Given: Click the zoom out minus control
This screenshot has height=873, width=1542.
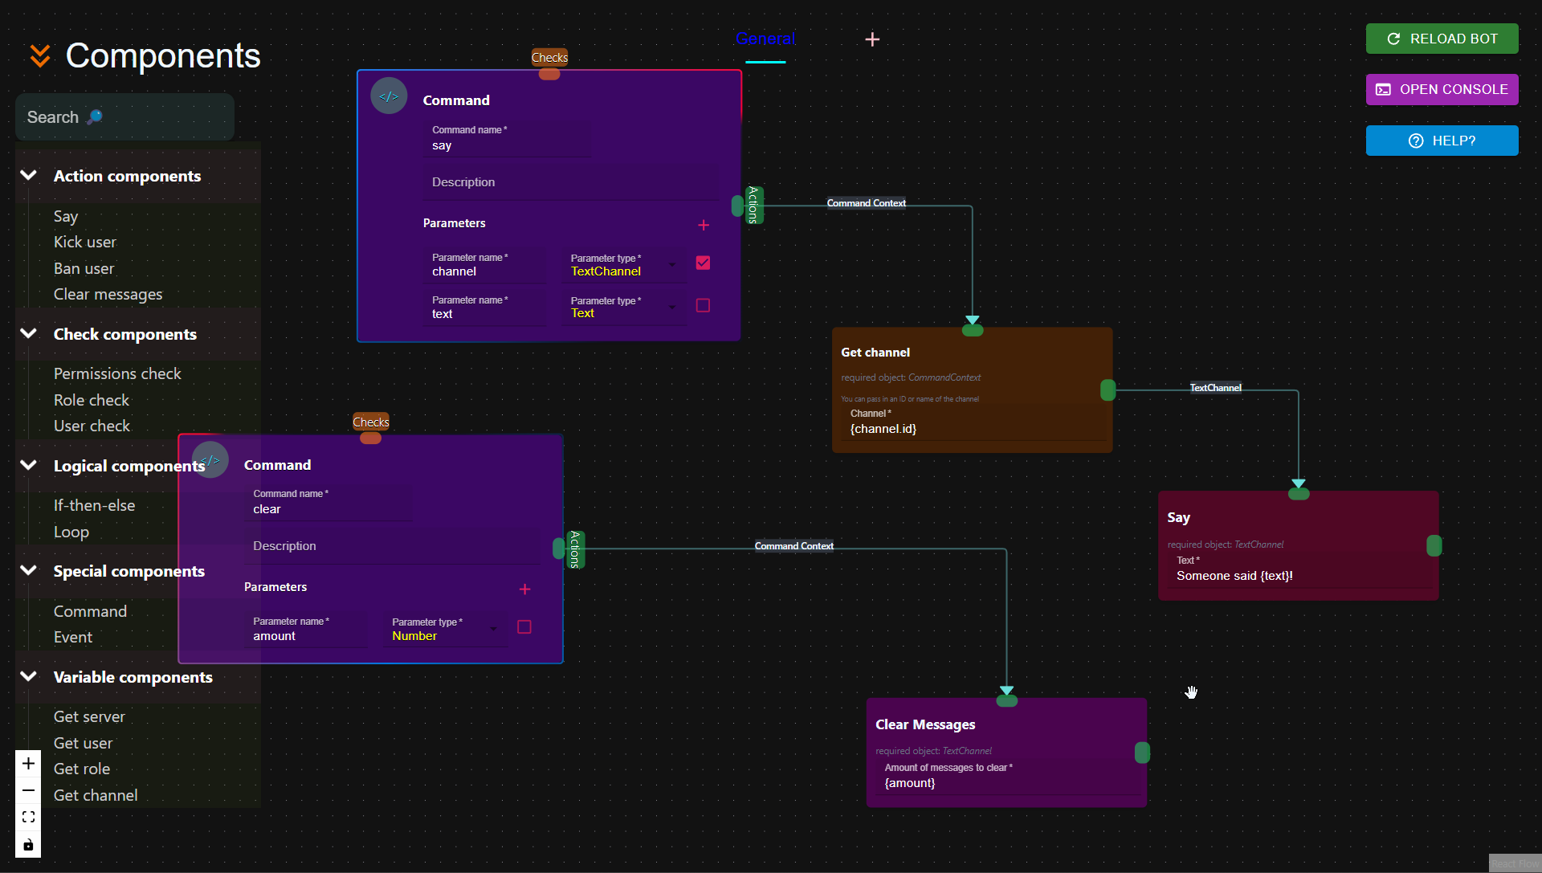Looking at the screenshot, I should pyautogui.click(x=28, y=790).
